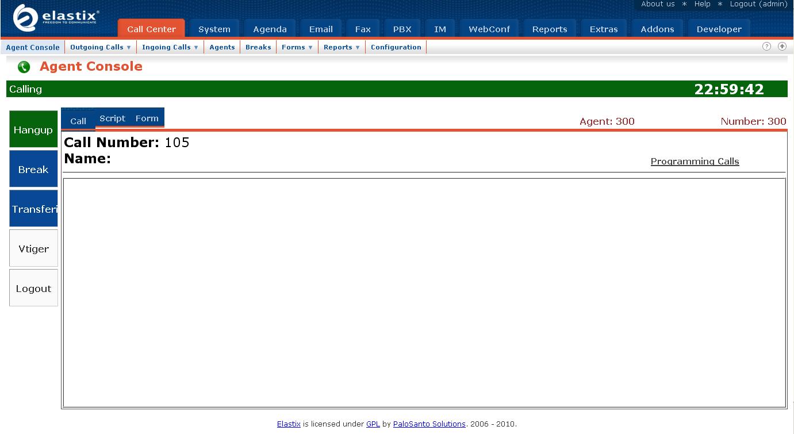Click the green phone icon beside Agent Console
Viewport: 794px width, 434px height.
(24, 67)
